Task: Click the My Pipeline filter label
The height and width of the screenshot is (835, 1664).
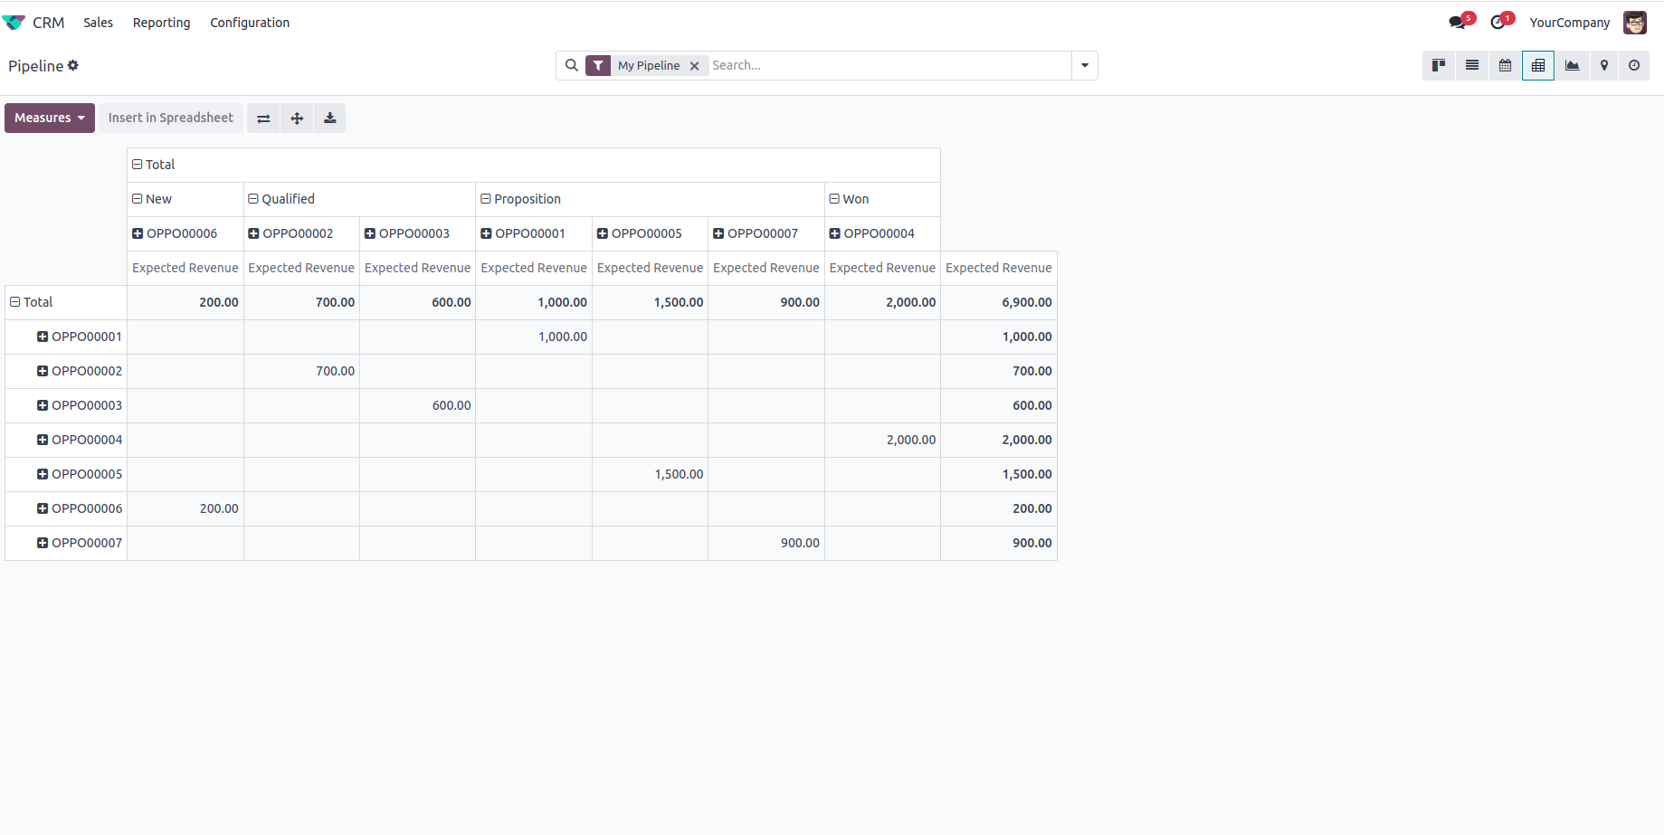Action: 649,66
